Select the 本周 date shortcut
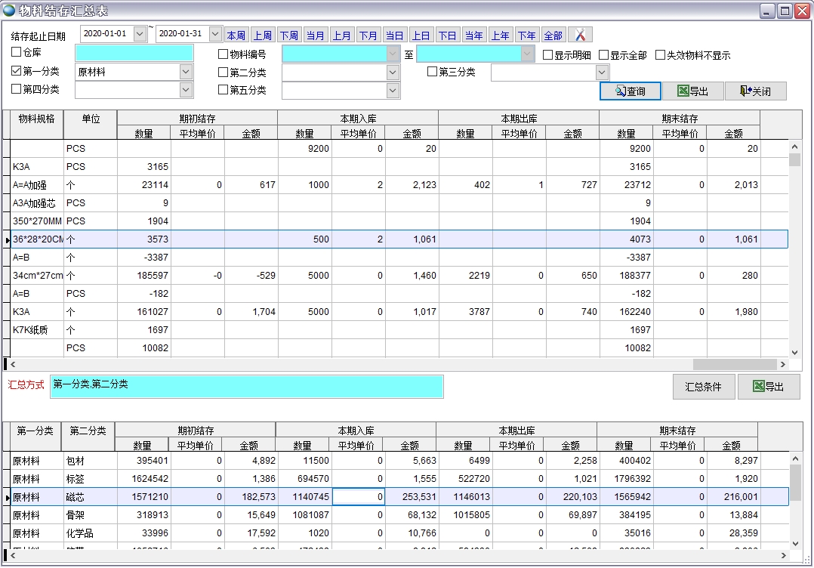Image resolution: width=814 pixels, height=568 pixels. (x=236, y=35)
